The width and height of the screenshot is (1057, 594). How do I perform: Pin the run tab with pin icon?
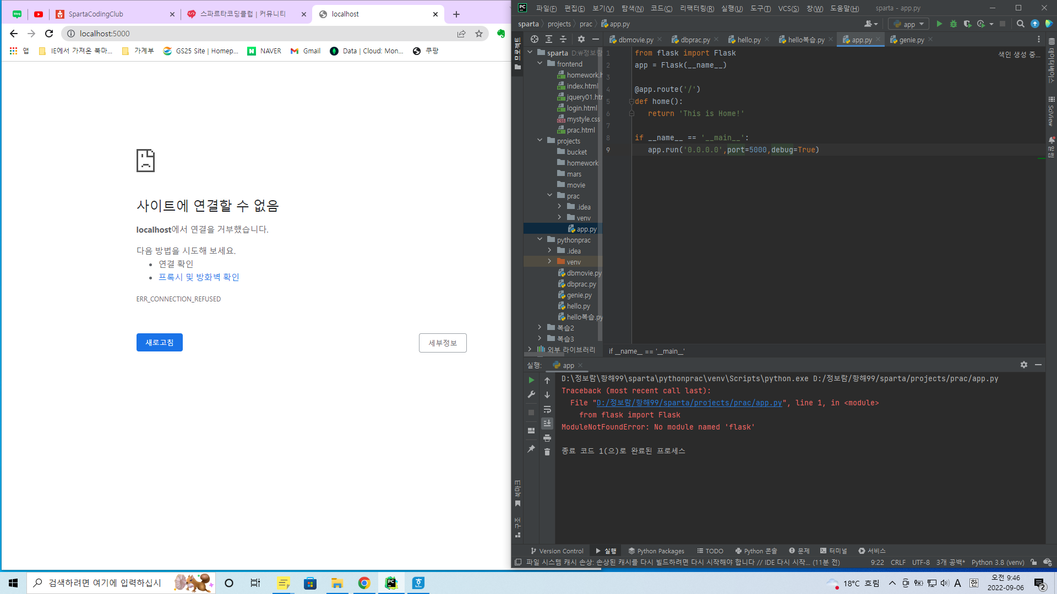point(531,449)
